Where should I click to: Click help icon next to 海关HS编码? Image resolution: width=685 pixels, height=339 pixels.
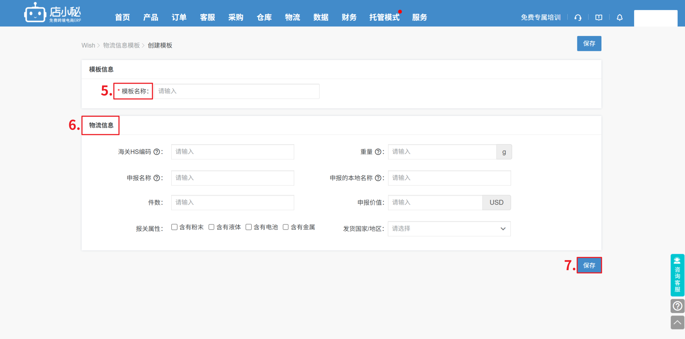tap(157, 152)
